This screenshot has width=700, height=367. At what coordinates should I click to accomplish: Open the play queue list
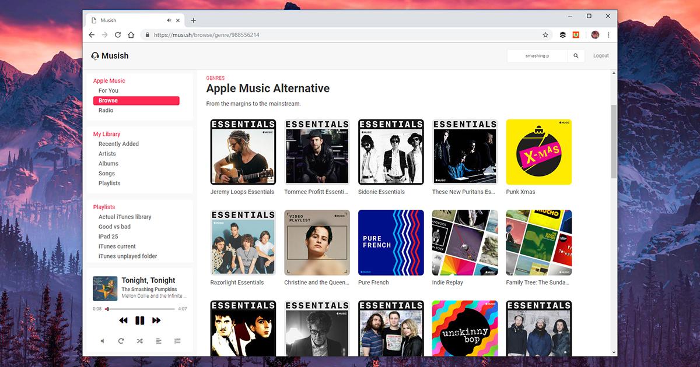coord(177,341)
